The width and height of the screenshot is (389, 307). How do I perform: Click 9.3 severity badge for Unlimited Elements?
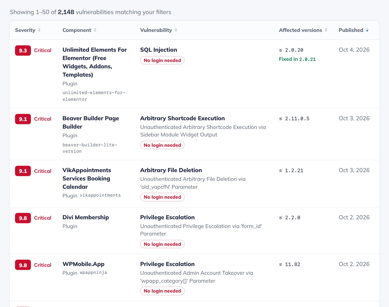(23, 51)
